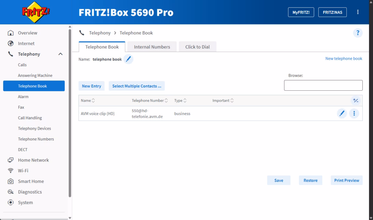Open the Smart Home section
This screenshot has width=373, height=220.
tap(31, 181)
